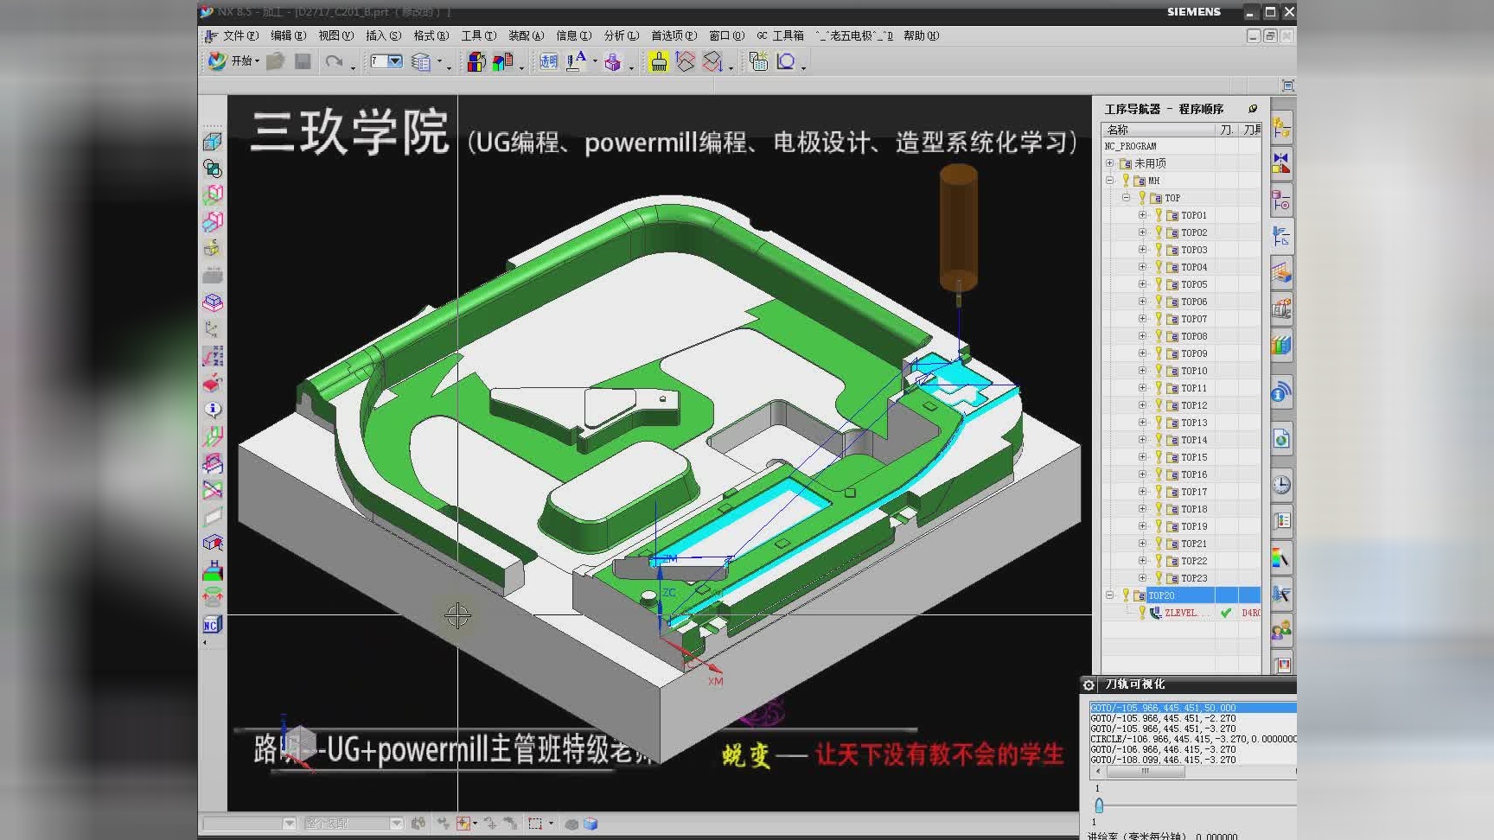Screen dimensions: 1494x840
Task: Expand the 未用项 tree node
Action: 1109,163
